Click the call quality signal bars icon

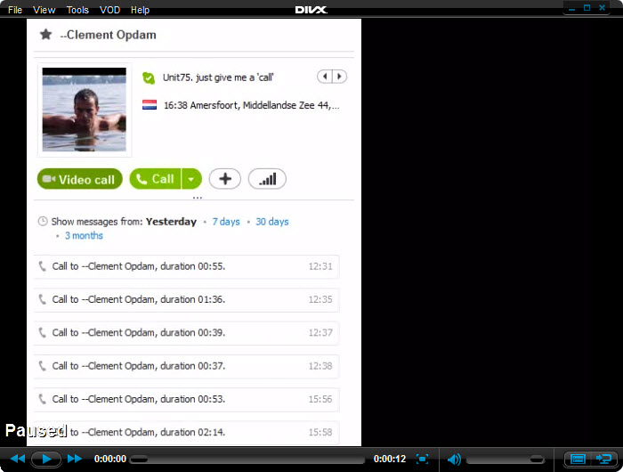(267, 179)
